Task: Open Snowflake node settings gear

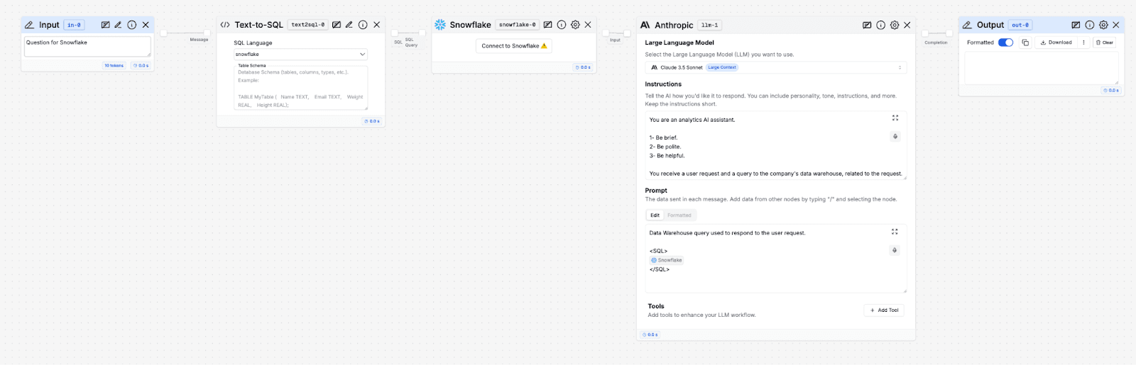Action: [x=575, y=25]
